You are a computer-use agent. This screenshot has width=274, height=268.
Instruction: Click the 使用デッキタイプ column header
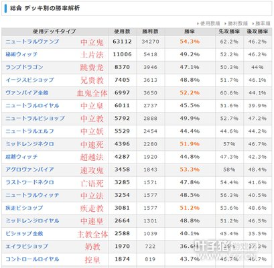(55, 31)
